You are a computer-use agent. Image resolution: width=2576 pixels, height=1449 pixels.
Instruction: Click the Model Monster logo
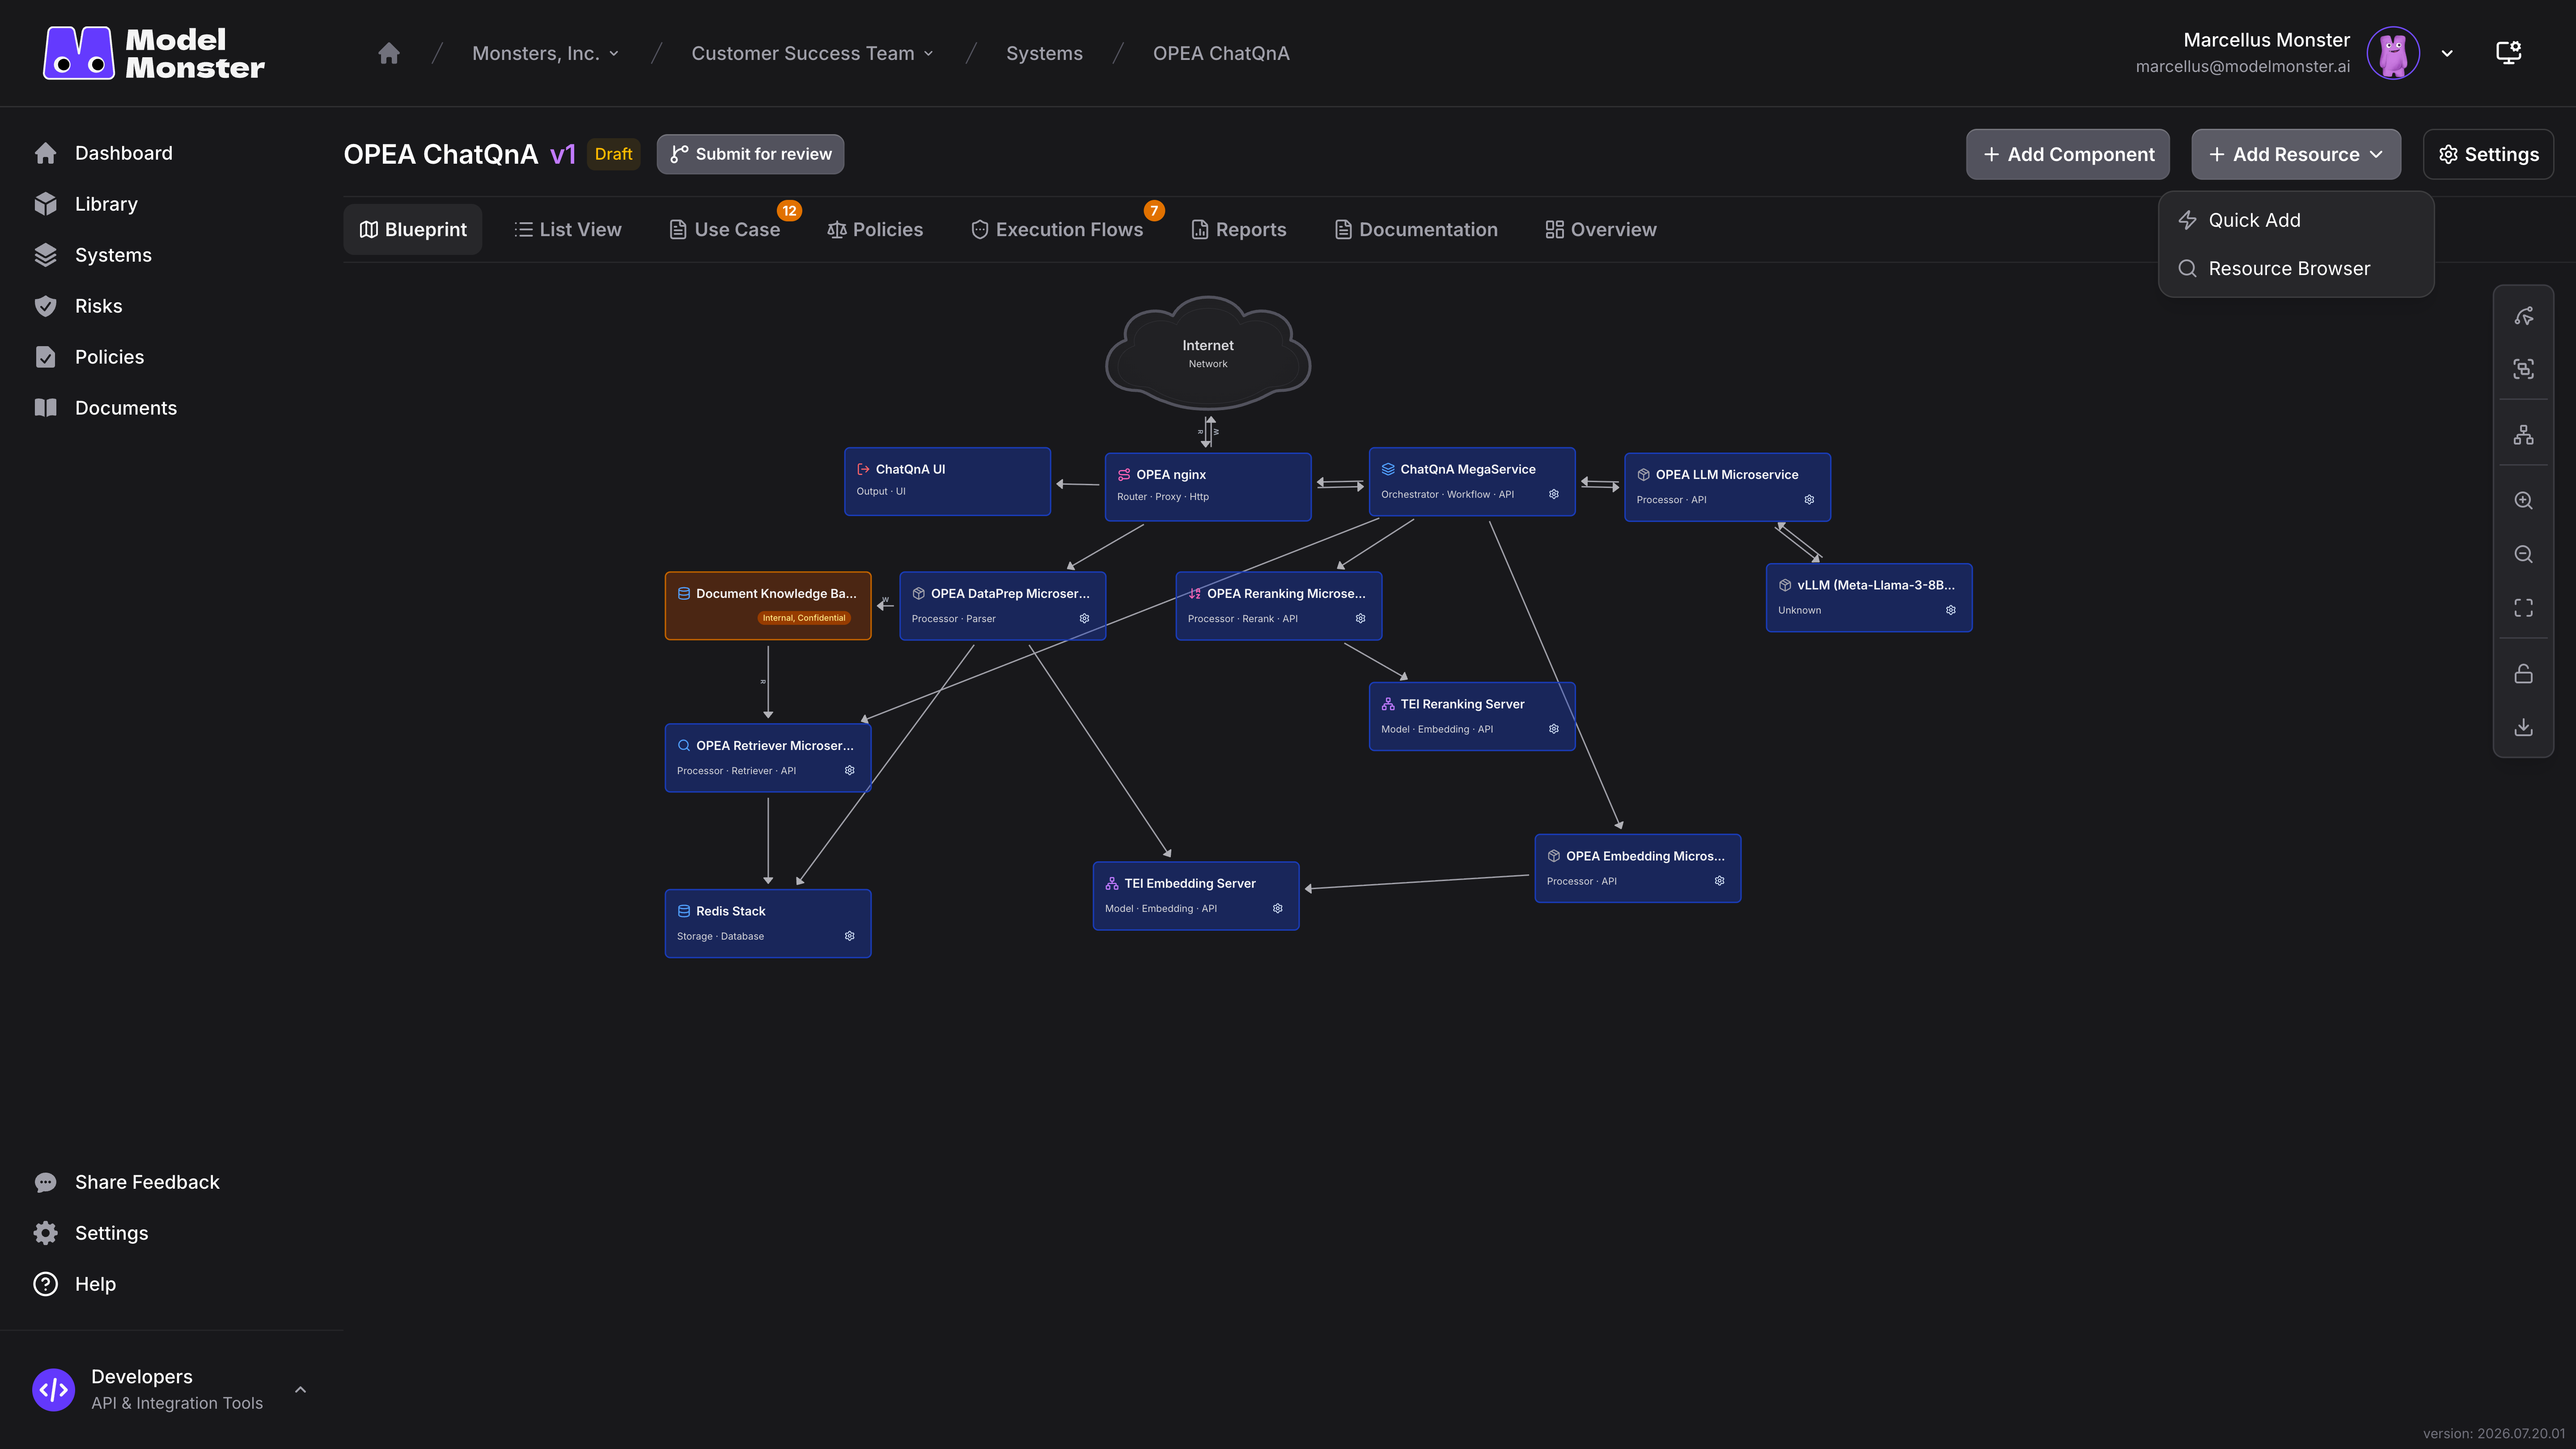click(x=154, y=53)
